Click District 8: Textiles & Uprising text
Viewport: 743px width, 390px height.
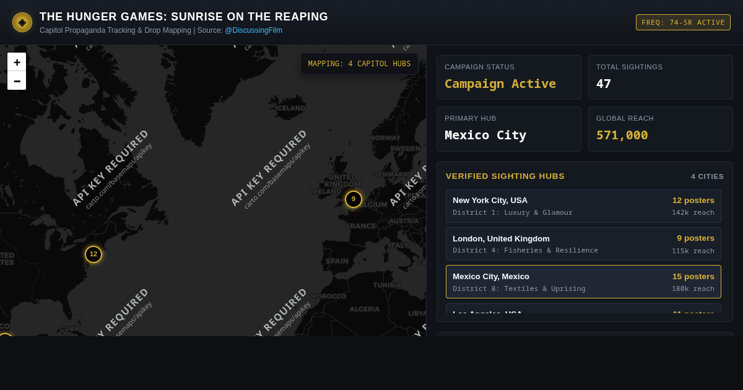519,288
